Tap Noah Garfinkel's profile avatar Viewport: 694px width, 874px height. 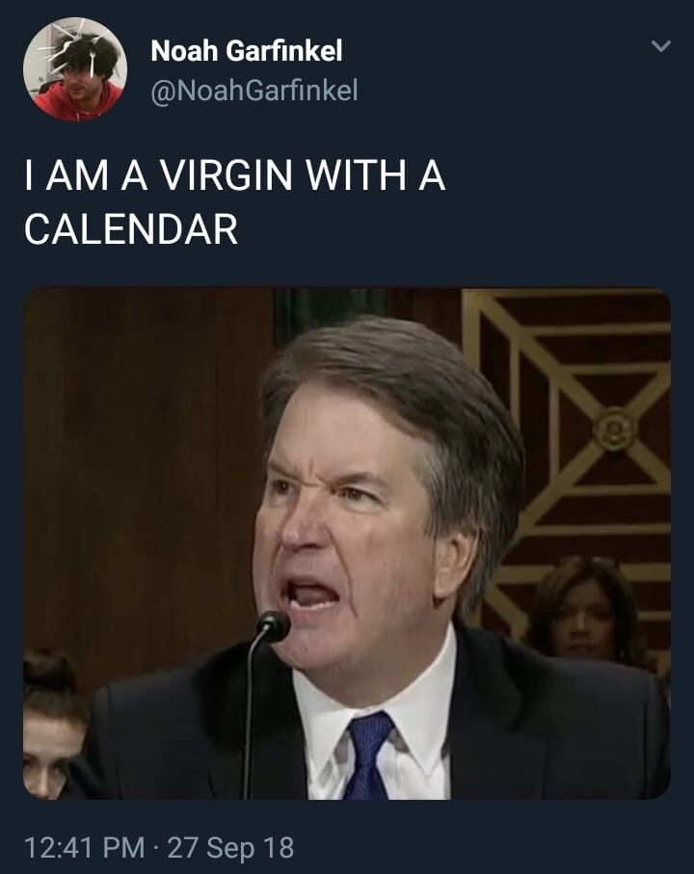coord(74,69)
